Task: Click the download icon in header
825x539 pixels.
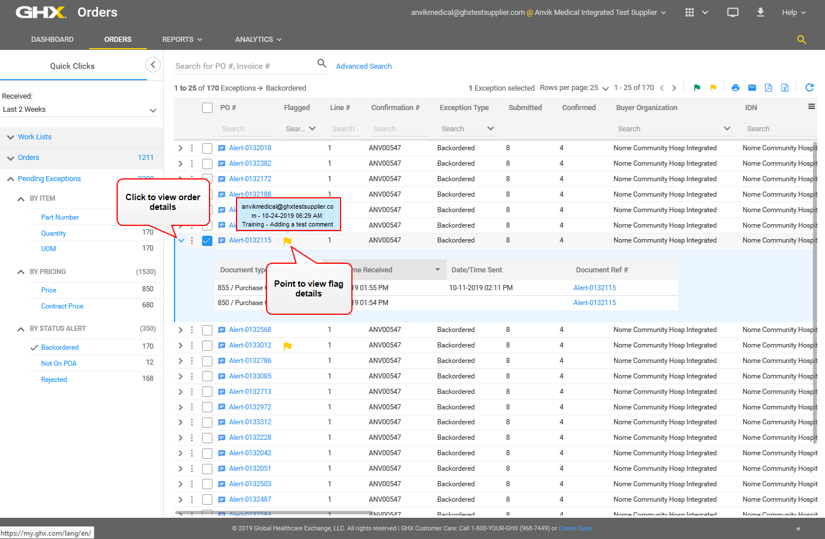Action: [x=760, y=12]
